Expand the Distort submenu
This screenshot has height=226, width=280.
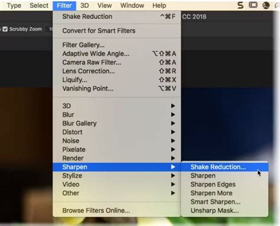(117, 132)
